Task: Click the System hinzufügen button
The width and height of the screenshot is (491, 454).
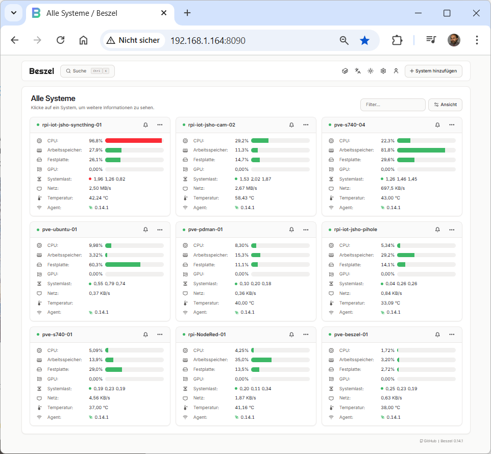Action: pyautogui.click(x=433, y=71)
